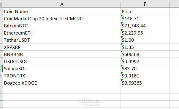This screenshot has width=179, height=109.
Task: Select the cell "XRPXRP"
Action: [62, 47]
